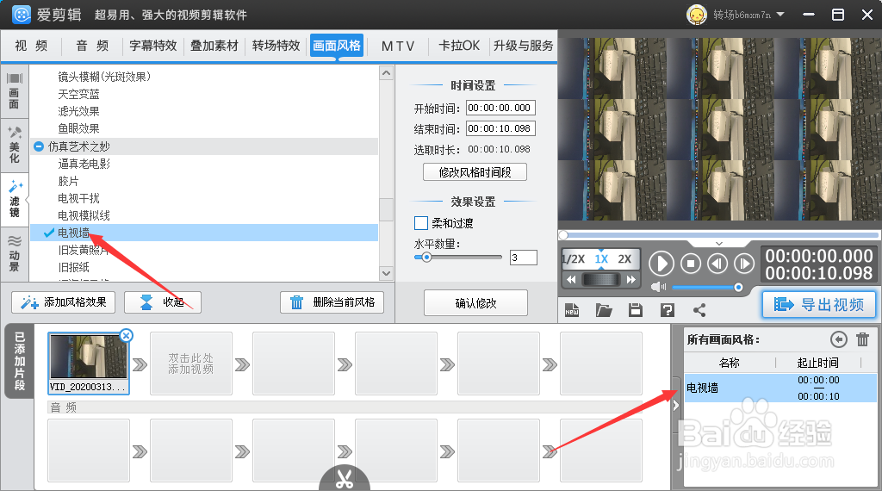Save the project with floppy icon
Screen dimensions: 882x491
point(636,310)
